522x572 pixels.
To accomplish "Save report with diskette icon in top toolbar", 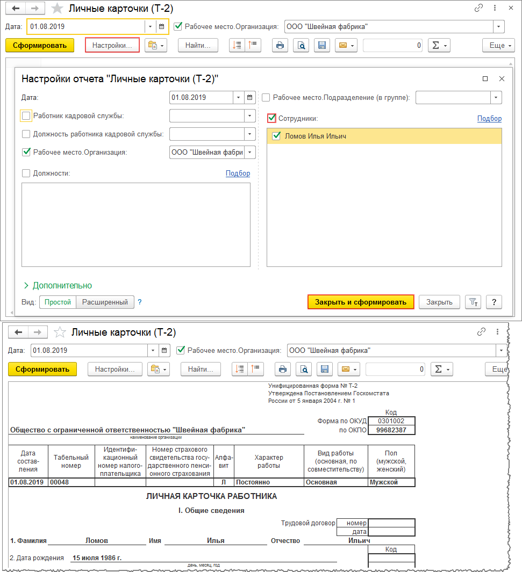I will click(x=322, y=45).
